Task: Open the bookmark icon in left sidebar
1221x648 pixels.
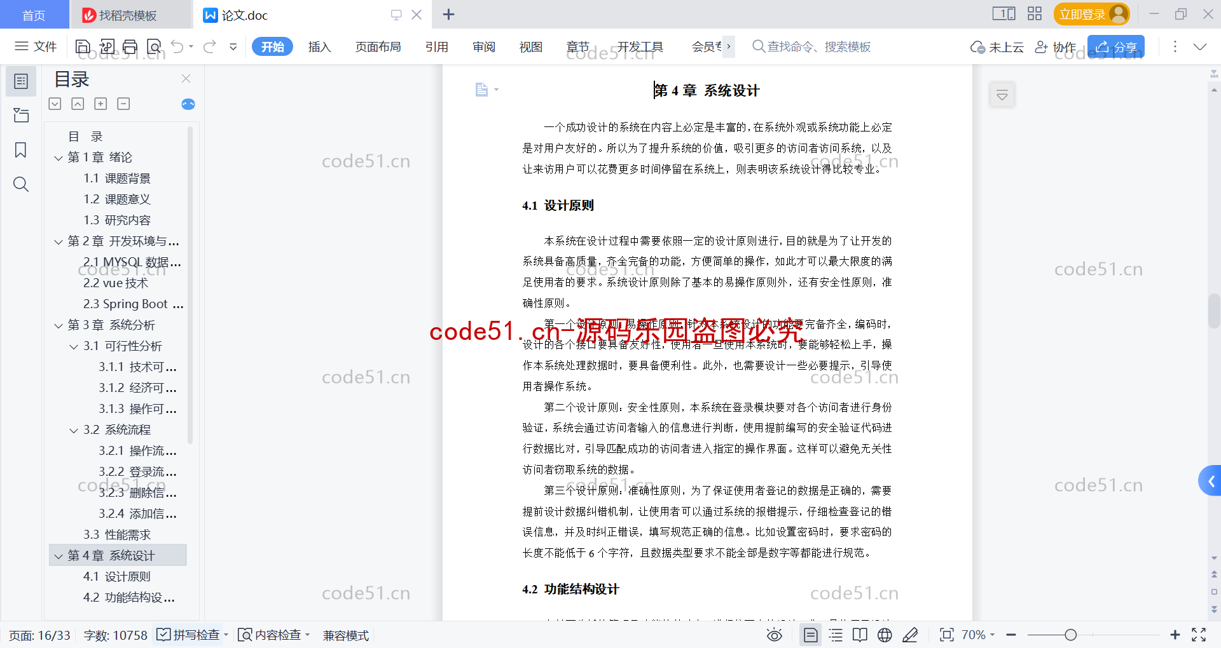Action: tap(21, 150)
